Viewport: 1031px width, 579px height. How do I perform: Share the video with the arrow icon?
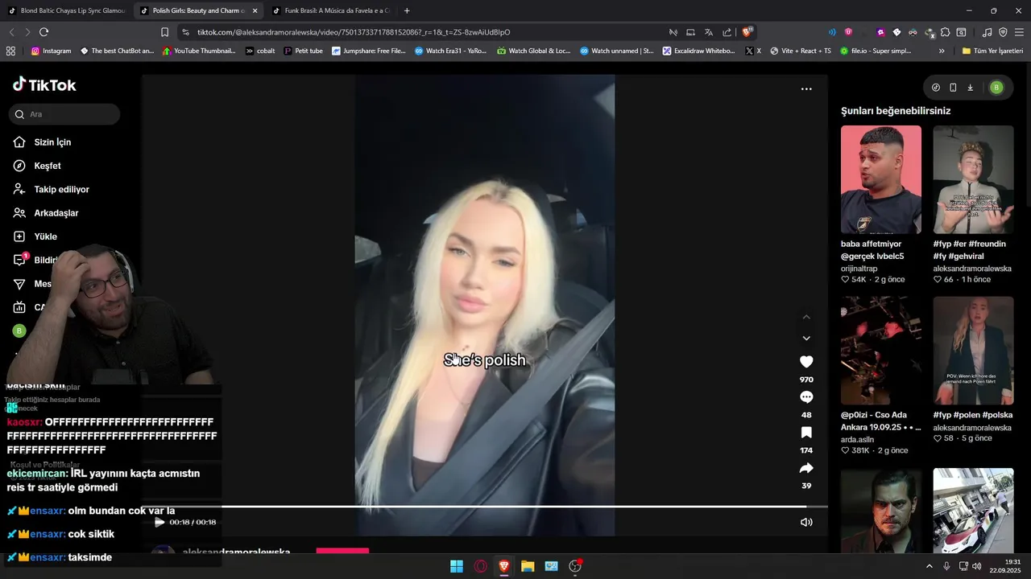tap(806, 468)
